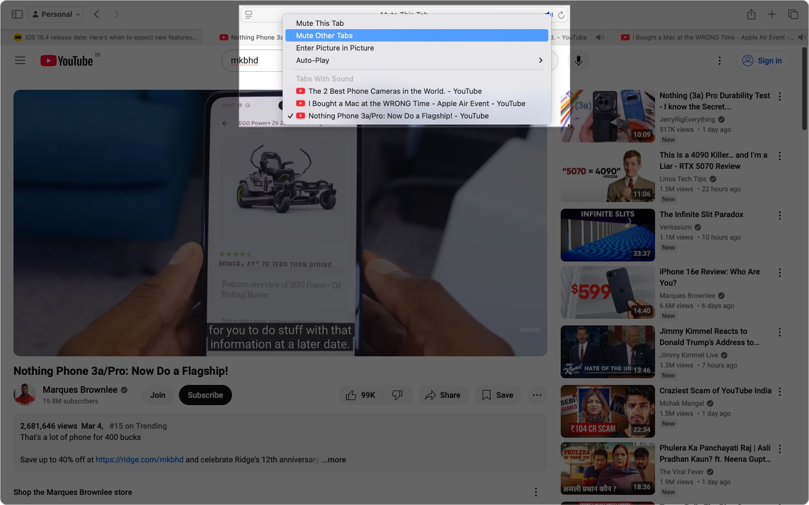
Task: Switch to iOS 18.4 release date tab
Action: [106, 38]
